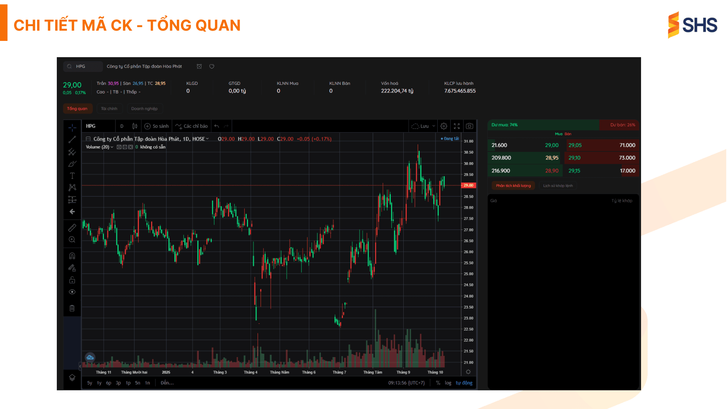Toggle hide all drawings eye icon

(x=72, y=292)
